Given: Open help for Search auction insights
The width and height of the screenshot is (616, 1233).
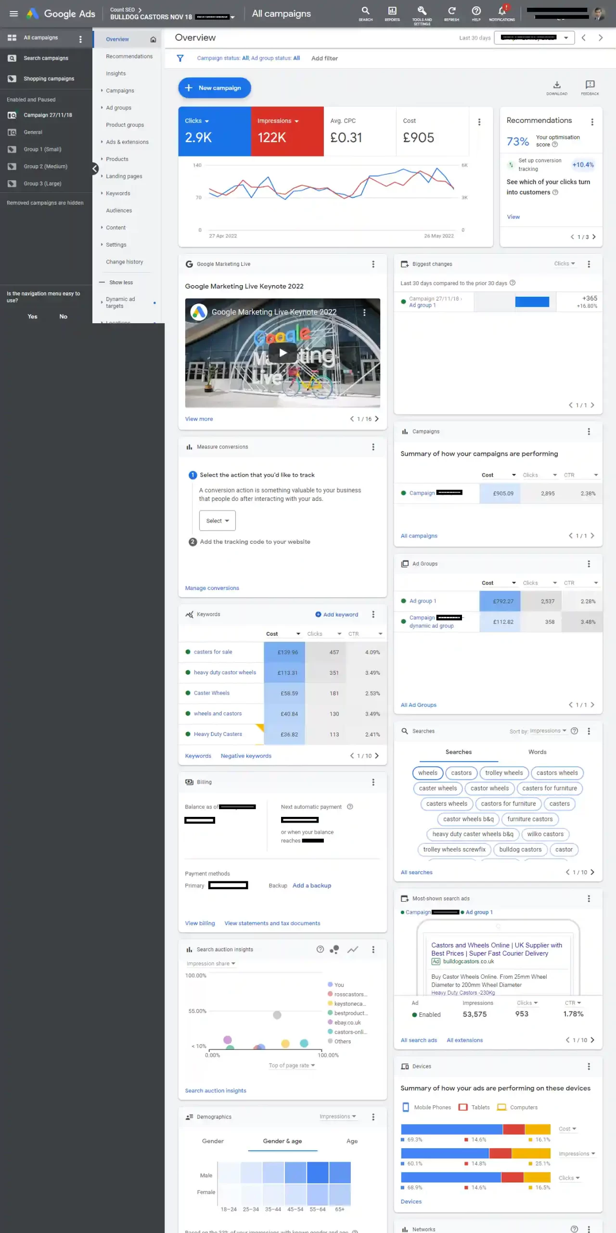Looking at the screenshot, I should click(x=320, y=949).
